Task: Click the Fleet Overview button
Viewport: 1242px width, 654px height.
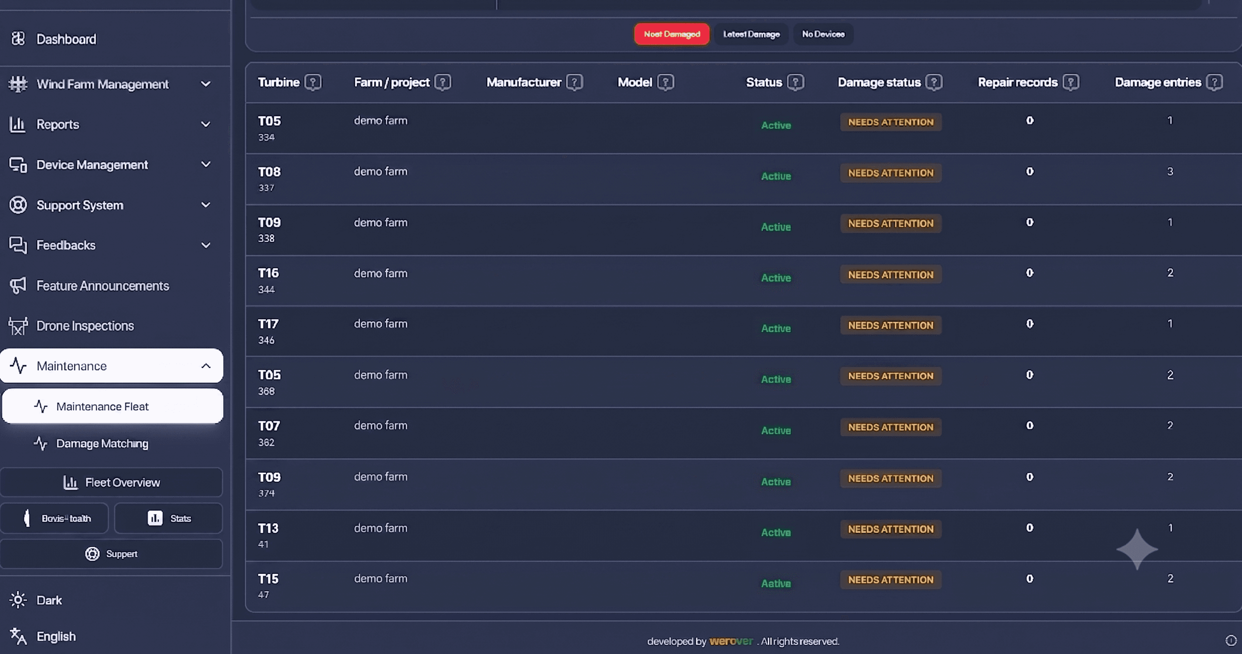Action: tap(111, 482)
